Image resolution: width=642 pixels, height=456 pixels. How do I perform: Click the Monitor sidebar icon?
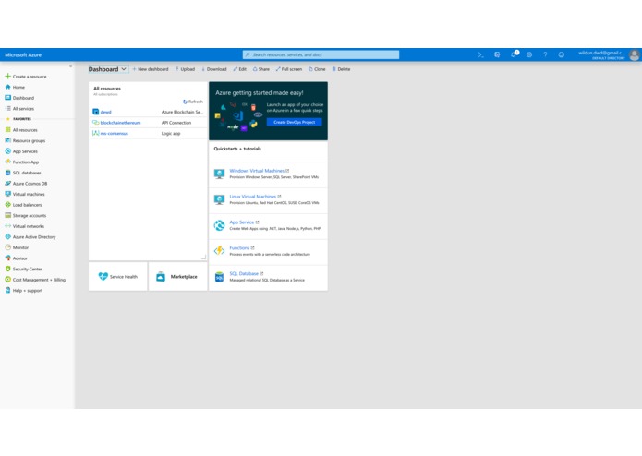coord(7,247)
